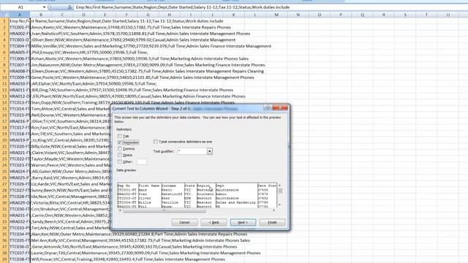
Task: Select column B header
Action: point(41,15)
